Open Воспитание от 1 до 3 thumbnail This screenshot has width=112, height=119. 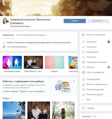point(33,62)
